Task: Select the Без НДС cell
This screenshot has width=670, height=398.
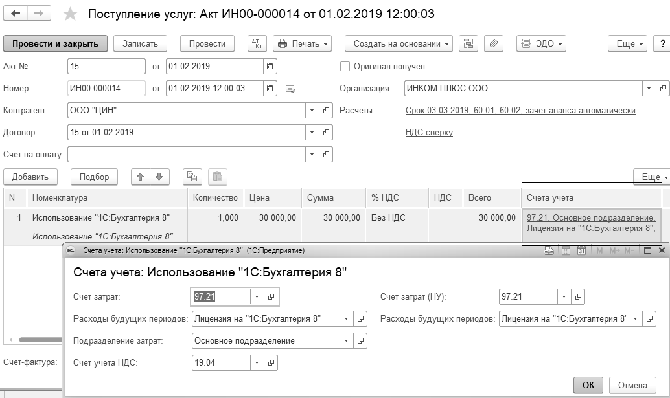Action: tap(397, 218)
